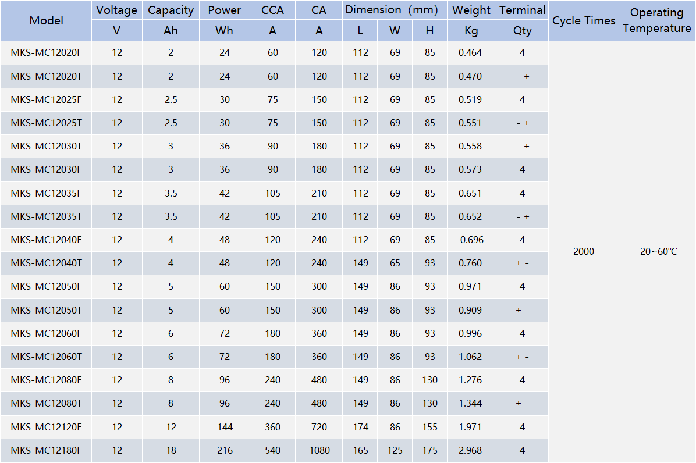Select the 2000 cycle times value
This screenshot has width=696, height=463.
pos(584,251)
